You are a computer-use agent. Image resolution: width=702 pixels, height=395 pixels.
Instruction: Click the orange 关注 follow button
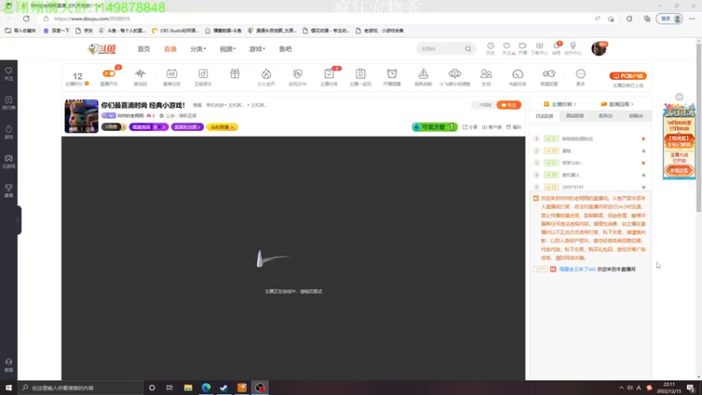click(x=509, y=104)
